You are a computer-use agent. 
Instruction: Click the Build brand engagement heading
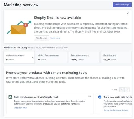coord(36,97)
